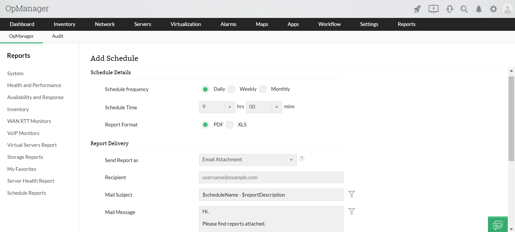Click the headset support icon
Image resolution: width=515 pixels, height=232 pixels.
(450, 9)
